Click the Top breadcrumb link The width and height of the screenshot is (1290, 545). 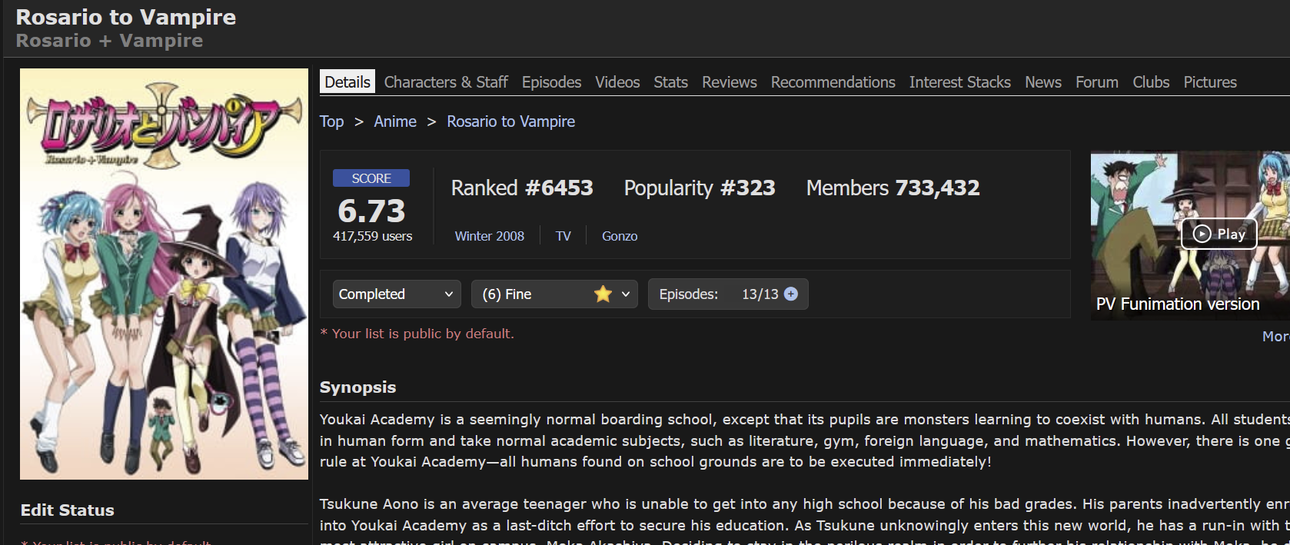331,121
